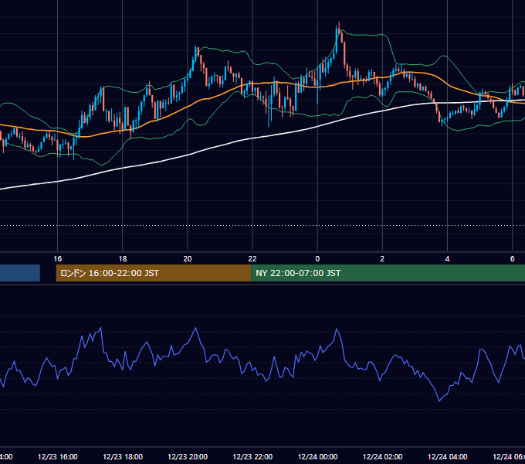Screen dimensions: 525x464
Task: Click hour label 6 on price chart axis
Action: (513, 259)
